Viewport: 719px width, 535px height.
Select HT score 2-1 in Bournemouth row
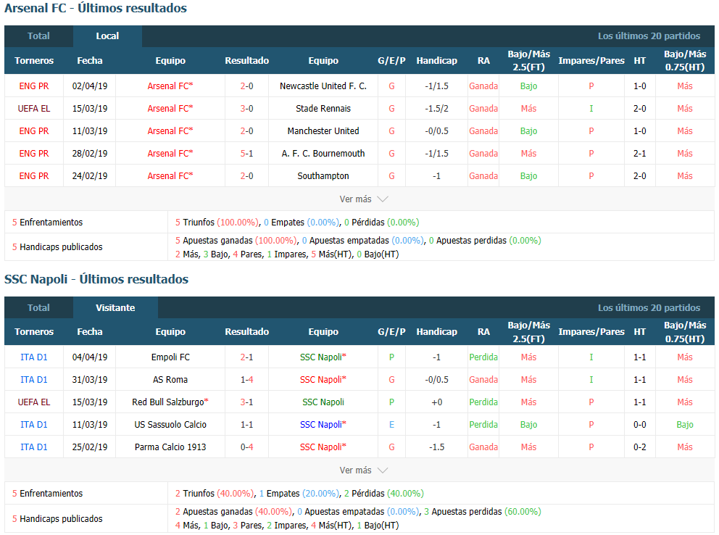pyautogui.click(x=640, y=154)
